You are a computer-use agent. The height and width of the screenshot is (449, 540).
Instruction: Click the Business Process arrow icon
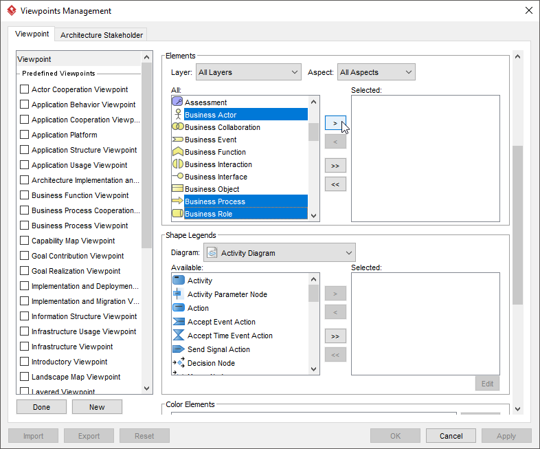point(177,201)
